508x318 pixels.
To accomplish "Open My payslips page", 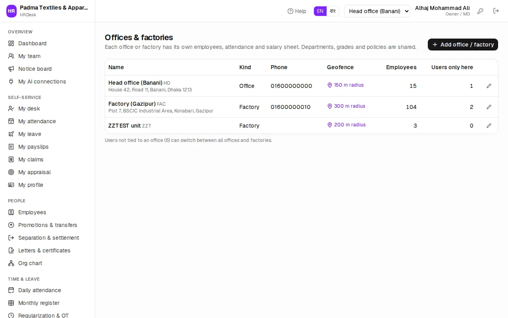I will (x=48, y=147).
